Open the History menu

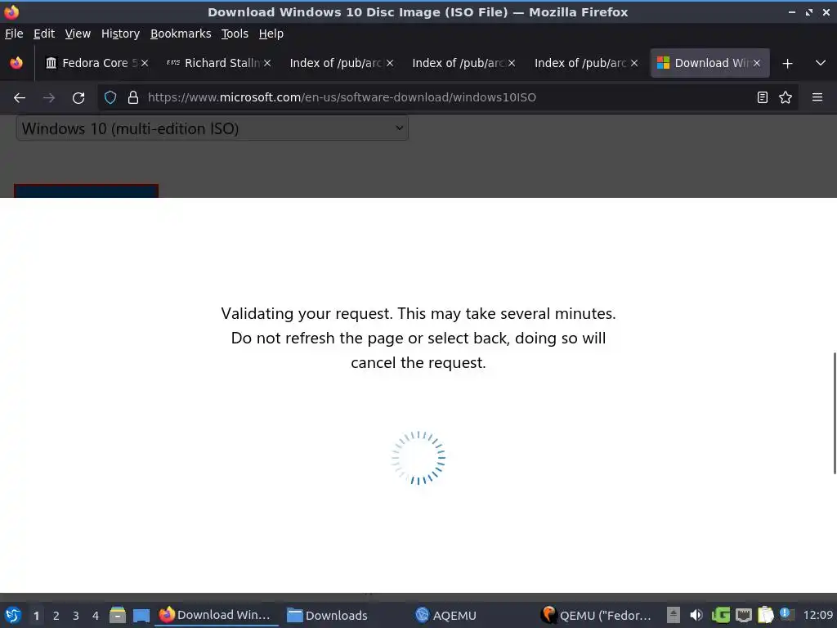[121, 34]
